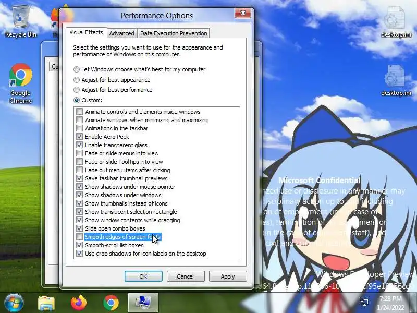
Task: Uncheck Show shadows under mouse pointer
Action: click(80, 187)
